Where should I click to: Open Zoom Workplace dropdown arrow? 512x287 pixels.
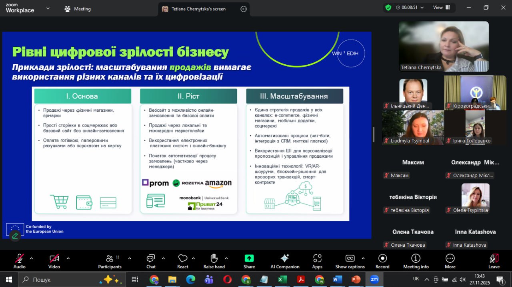[48, 8]
